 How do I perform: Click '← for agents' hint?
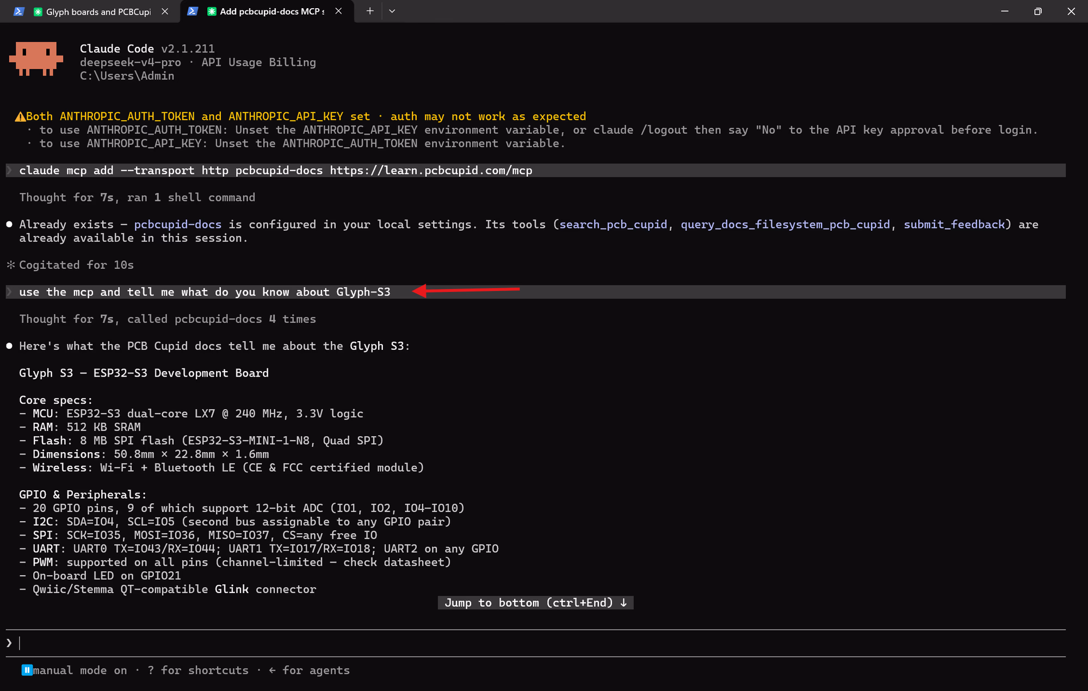(x=310, y=670)
